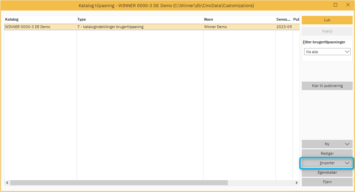
Task: Maximize the Katalog tilpasning window
Action: click(x=335, y=5)
